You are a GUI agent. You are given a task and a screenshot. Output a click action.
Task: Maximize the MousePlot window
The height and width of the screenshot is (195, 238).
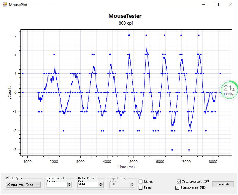(217, 5)
